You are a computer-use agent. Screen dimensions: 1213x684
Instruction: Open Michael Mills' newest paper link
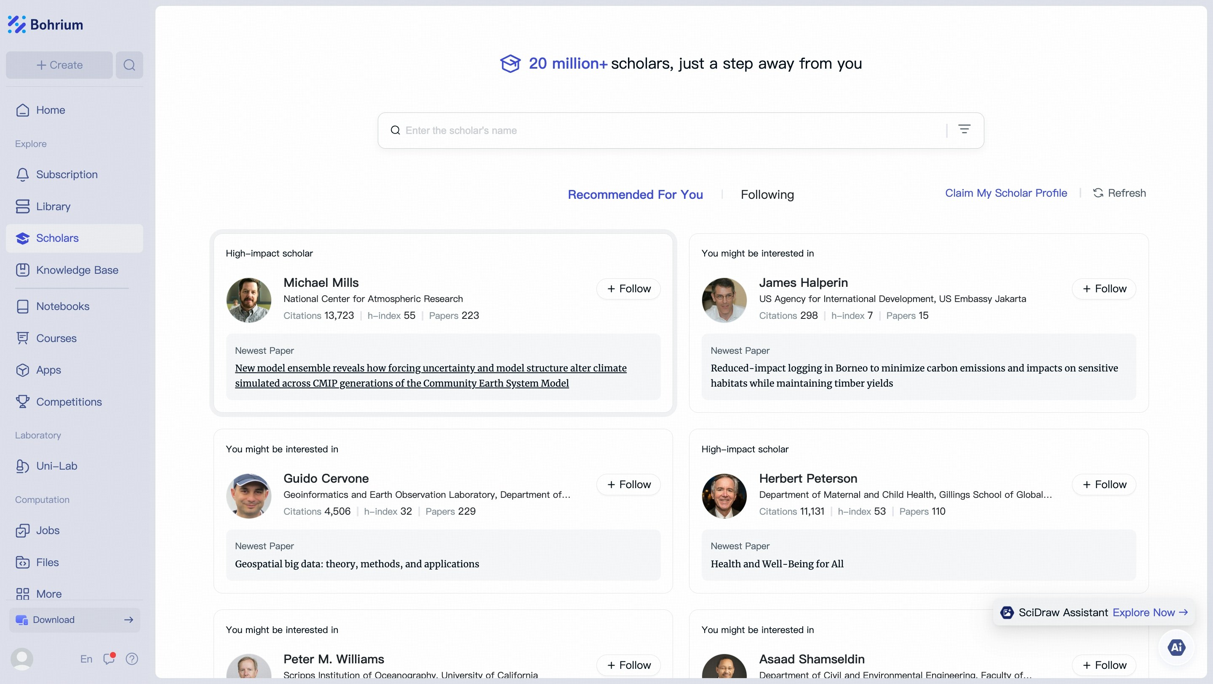[430, 375]
